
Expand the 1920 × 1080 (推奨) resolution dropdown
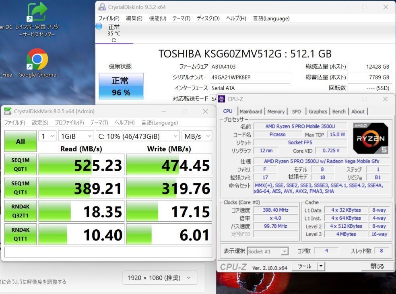tap(160, 278)
